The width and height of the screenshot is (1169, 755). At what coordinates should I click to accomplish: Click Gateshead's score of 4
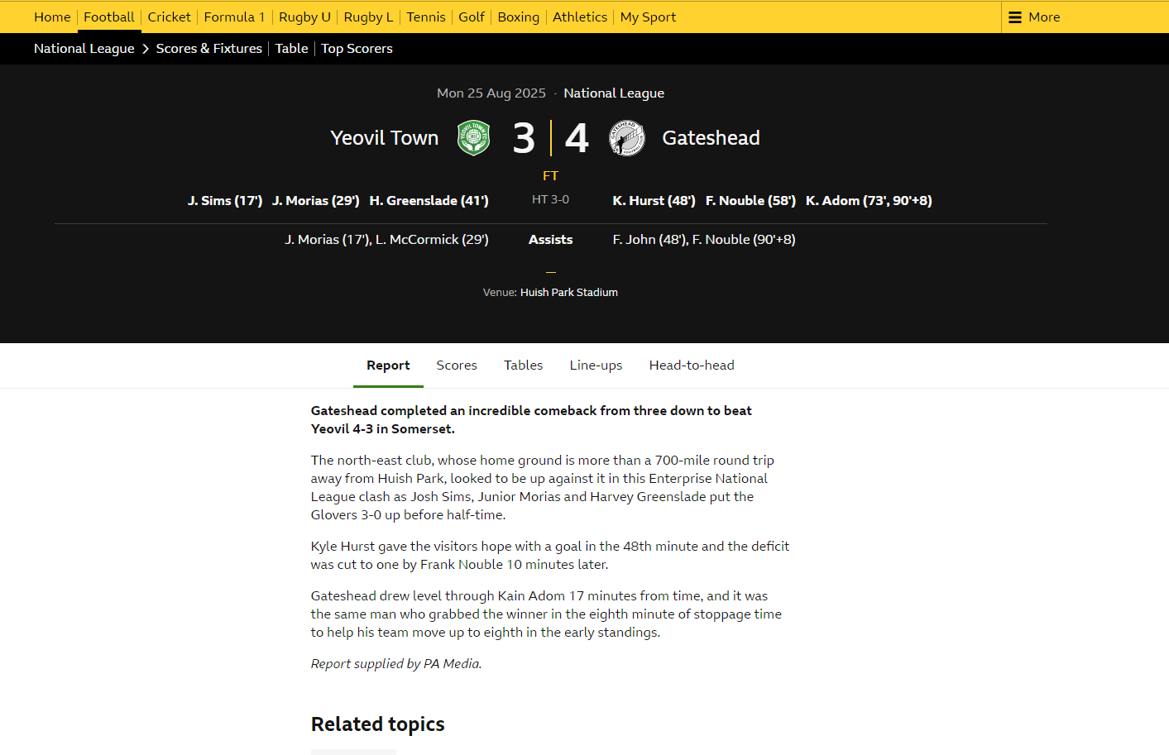click(577, 138)
